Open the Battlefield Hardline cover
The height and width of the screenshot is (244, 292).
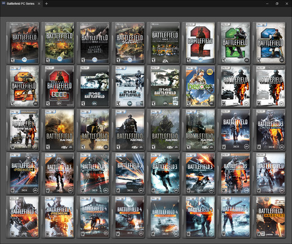click(x=269, y=217)
